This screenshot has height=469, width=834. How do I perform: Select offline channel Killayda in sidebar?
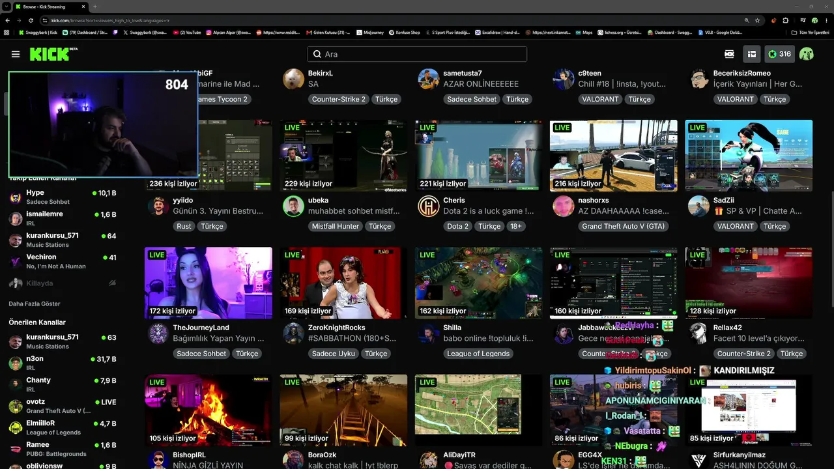pos(63,283)
